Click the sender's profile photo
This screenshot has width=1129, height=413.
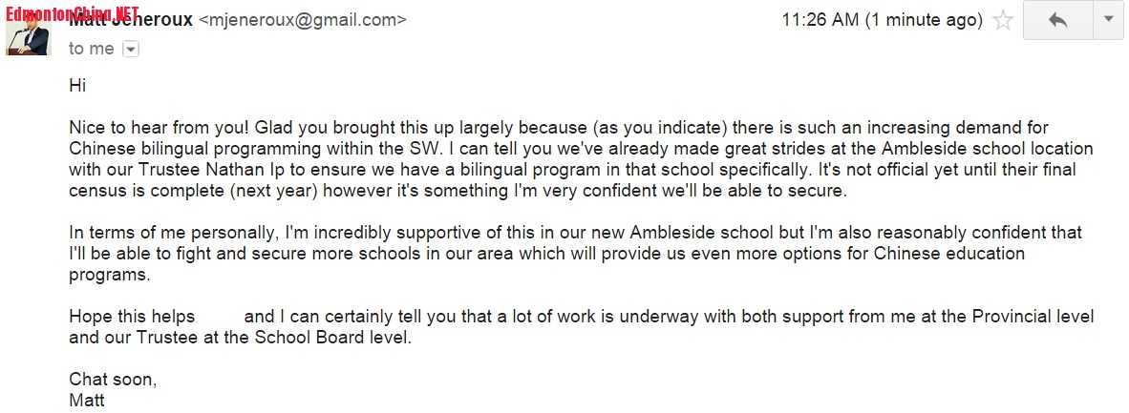click(28, 36)
